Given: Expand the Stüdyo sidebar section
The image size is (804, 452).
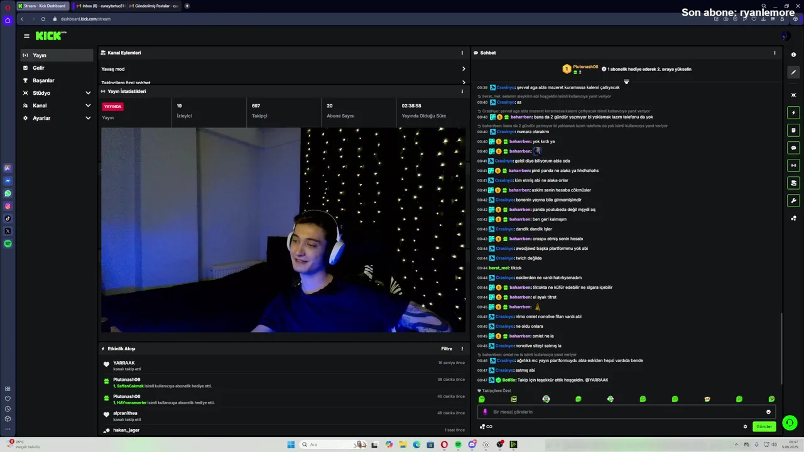Looking at the screenshot, I should point(88,93).
